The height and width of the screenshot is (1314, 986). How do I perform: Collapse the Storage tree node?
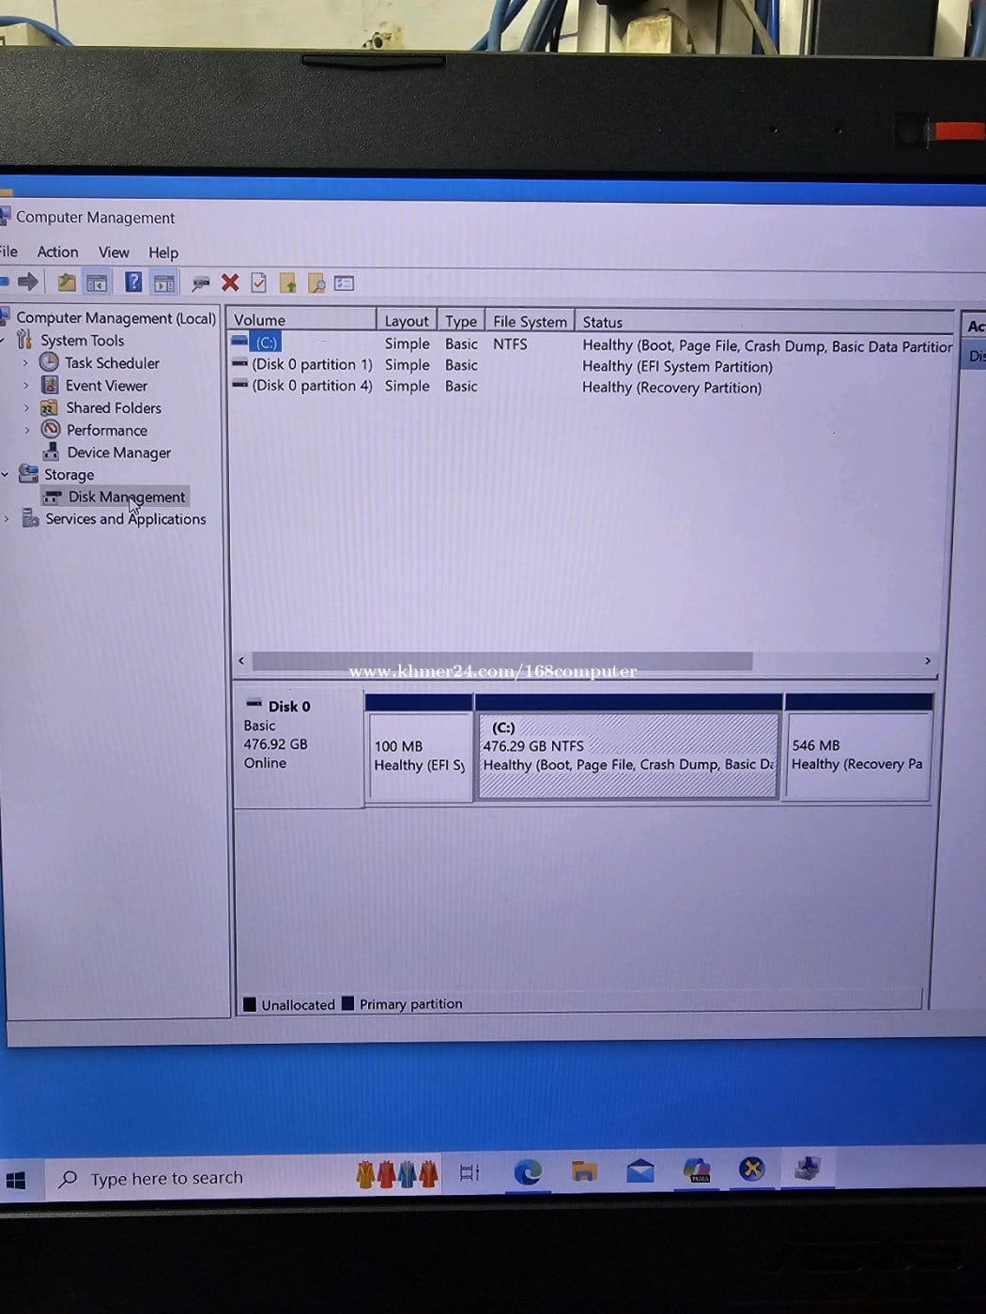coord(6,475)
